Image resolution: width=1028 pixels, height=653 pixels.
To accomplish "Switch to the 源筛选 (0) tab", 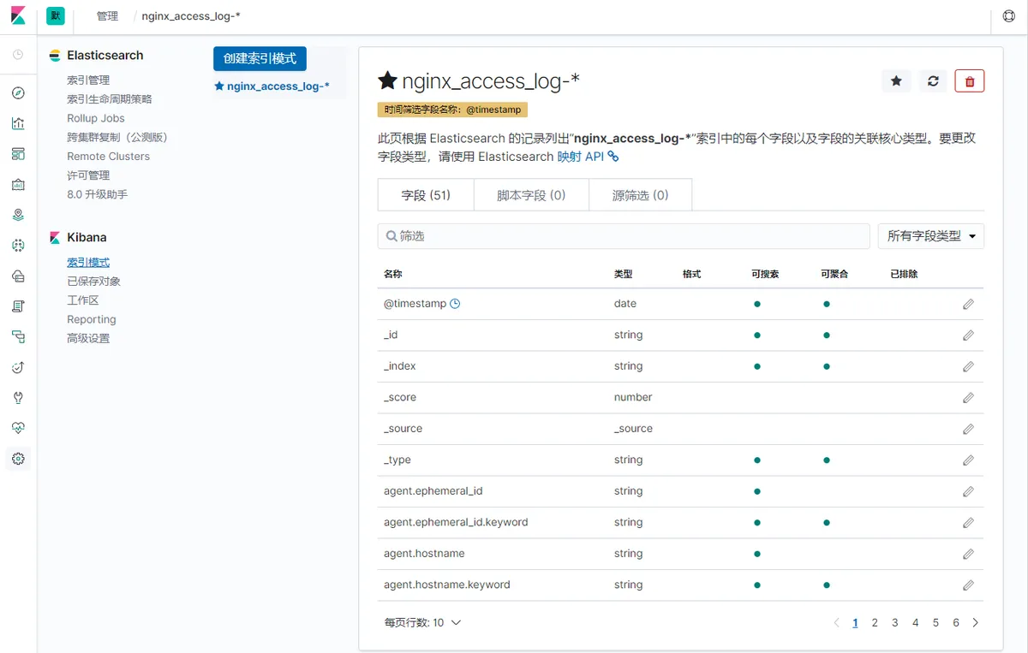I will pyautogui.click(x=640, y=195).
